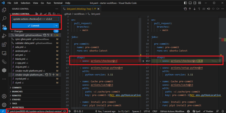Screen dimensions: 226x113
Task: Open the Accounts icon in activity bar
Action: (x=4, y=96)
